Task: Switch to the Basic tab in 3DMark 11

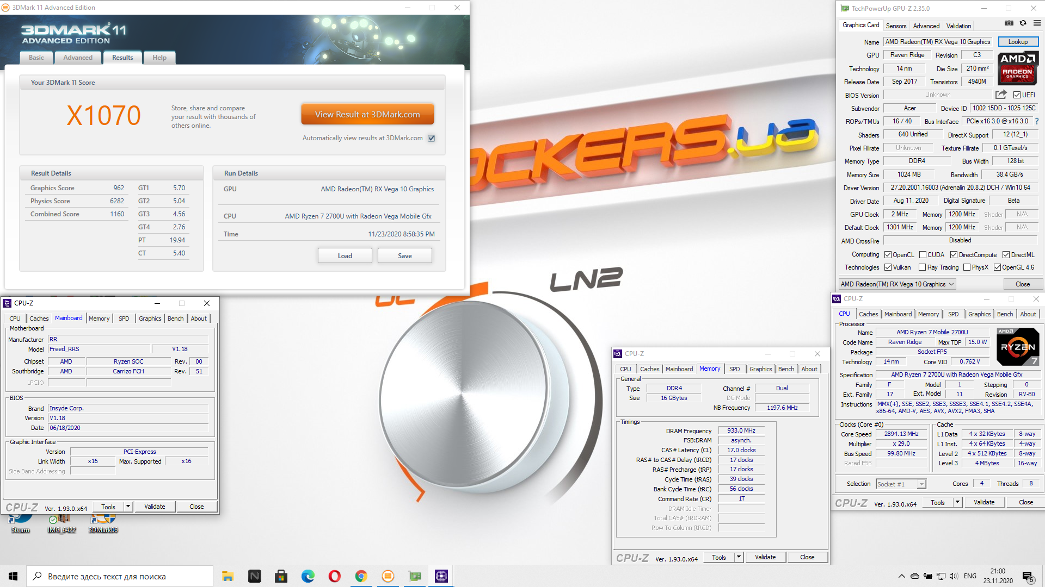Action: coord(36,58)
